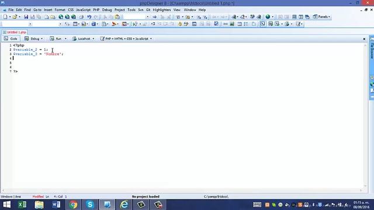Screen dimensions: 374x210
Task: Open the PHP + XHTML + CSS + JavaScript selector
Action: click(126, 38)
